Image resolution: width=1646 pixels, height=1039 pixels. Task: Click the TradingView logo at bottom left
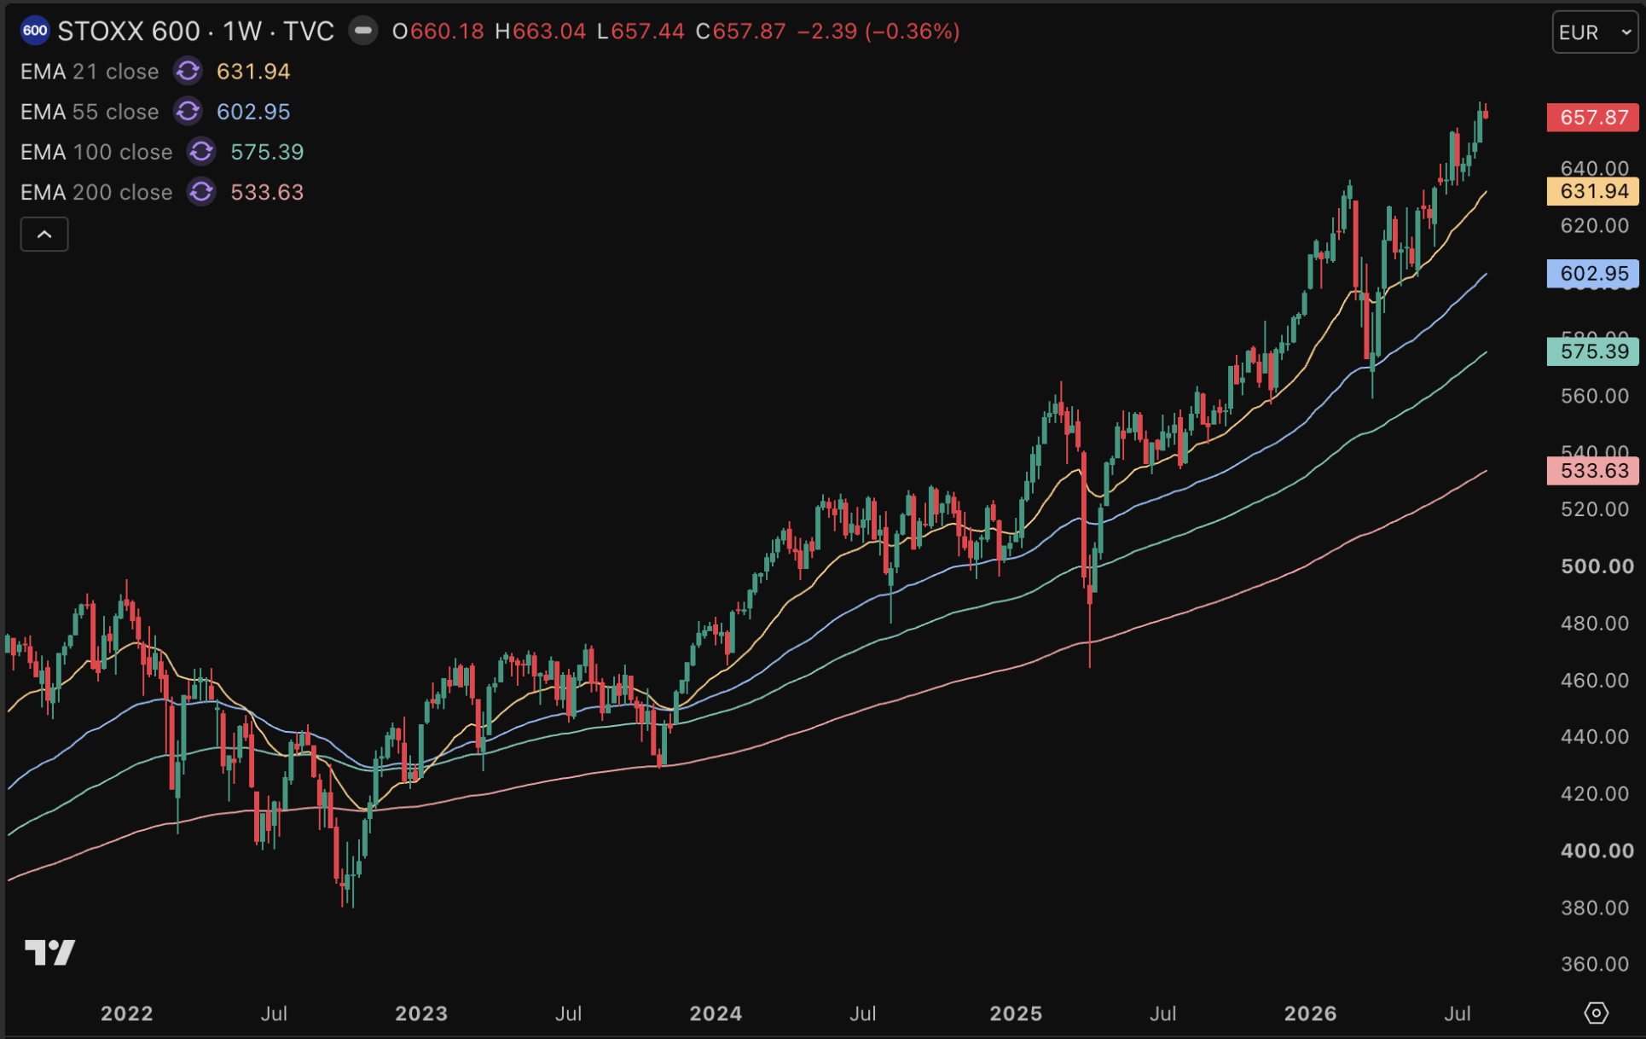pyautogui.click(x=50, y=952)
